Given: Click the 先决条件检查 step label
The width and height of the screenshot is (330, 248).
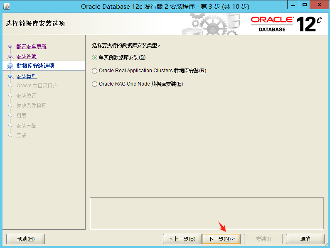Looking at the screenshot, I should coord(31,106).
